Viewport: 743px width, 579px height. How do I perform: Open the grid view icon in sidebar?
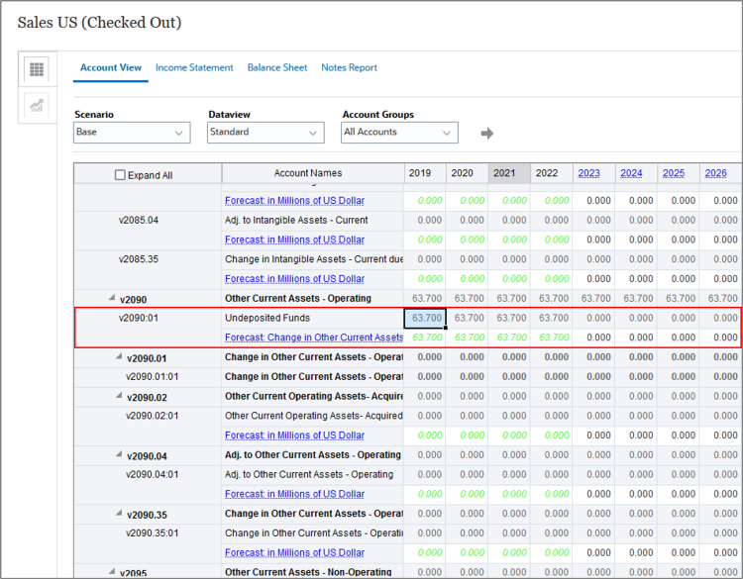point(37,69)
